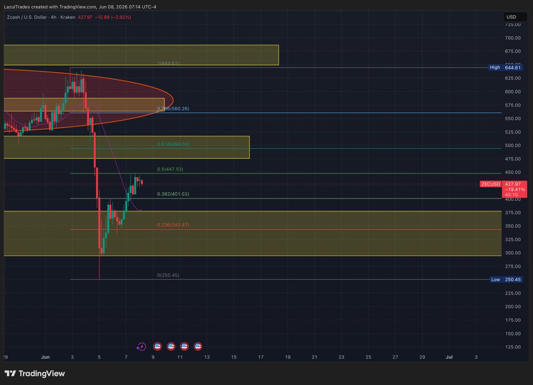This screenshot has width=533, height=385.
Task: Click the −12.88 (−2.92%) change in the header
Action: [113, 17]
